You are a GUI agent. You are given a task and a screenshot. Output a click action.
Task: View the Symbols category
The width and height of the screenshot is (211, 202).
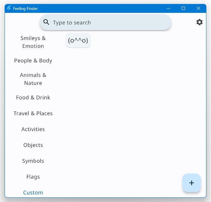(33, 161)
